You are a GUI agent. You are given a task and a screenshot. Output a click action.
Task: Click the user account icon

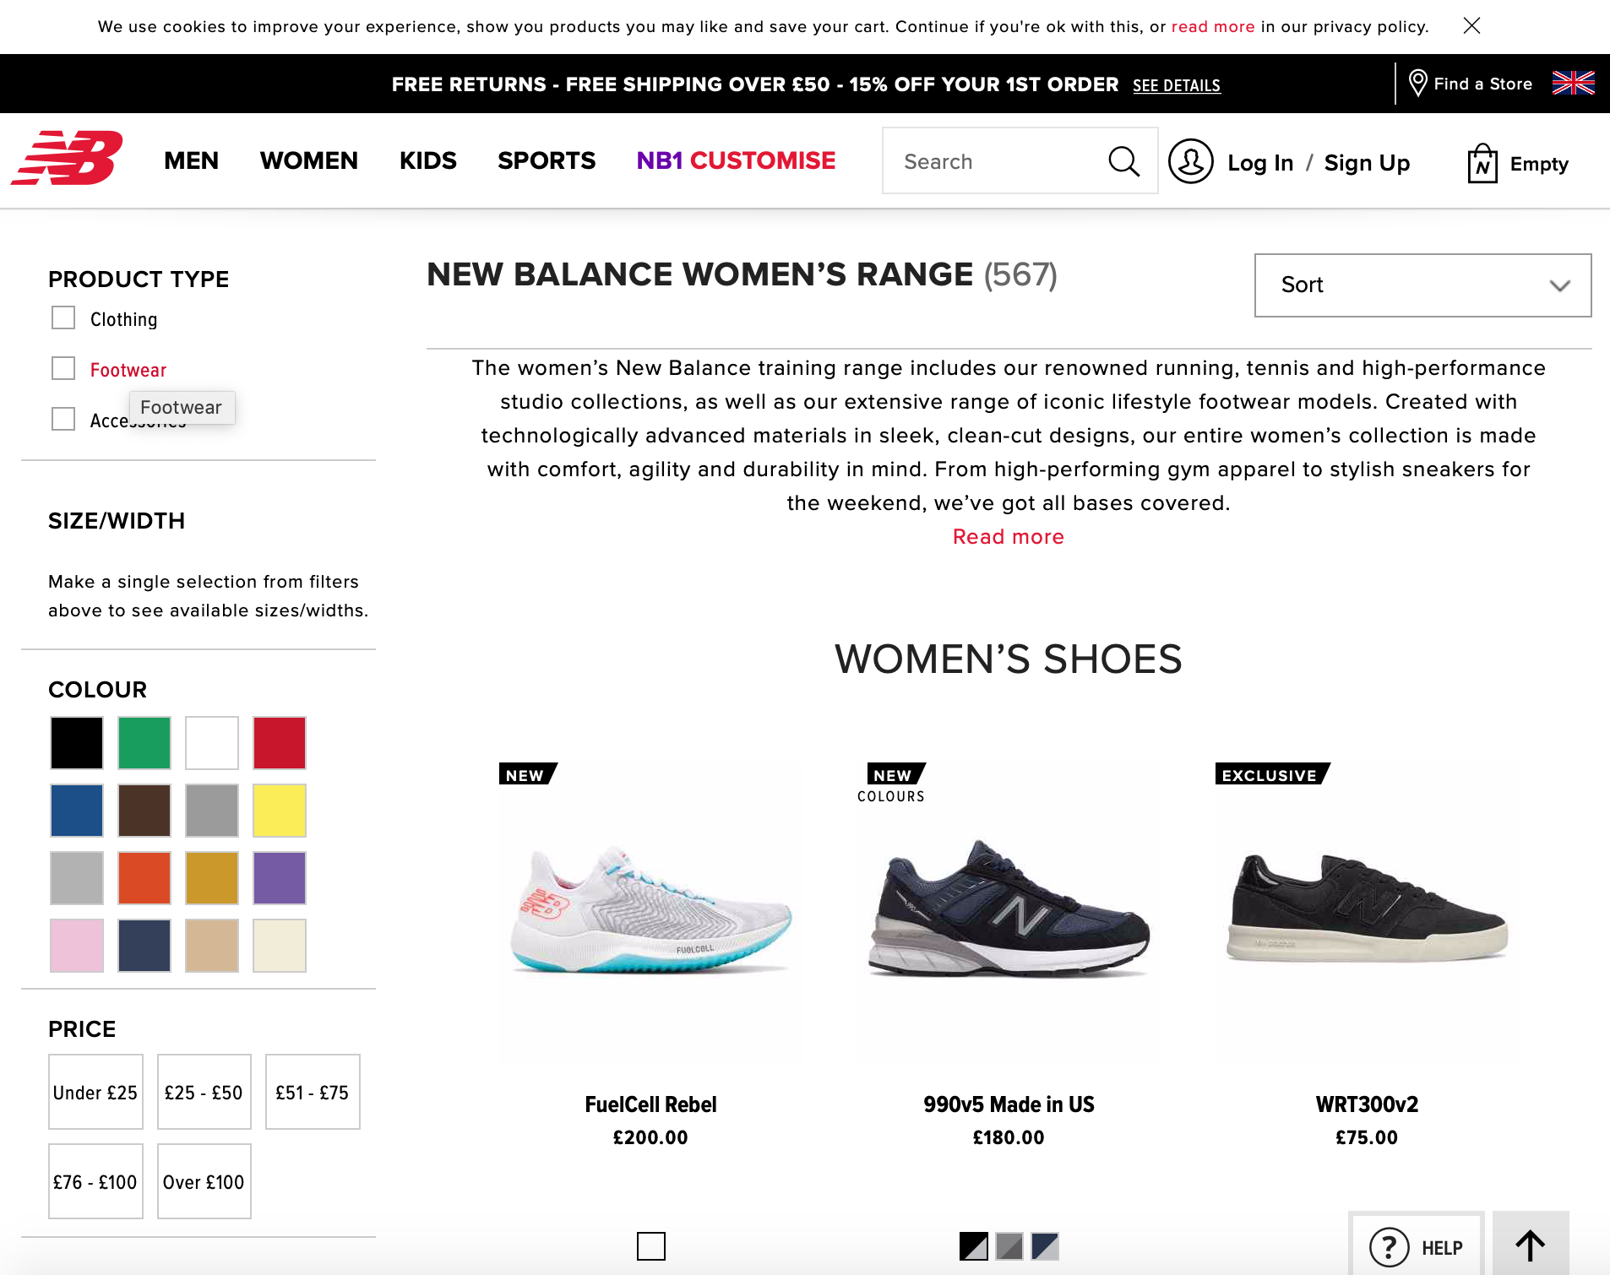tap(1191, 161)
